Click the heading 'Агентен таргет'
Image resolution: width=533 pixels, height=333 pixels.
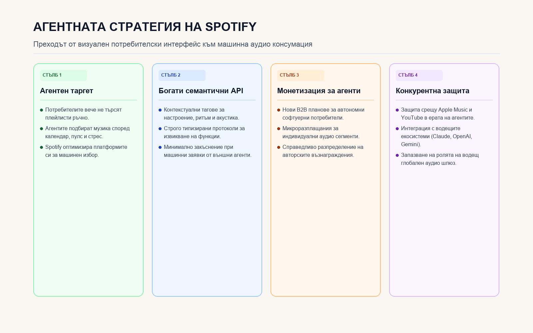pyautogui.click(x=67, y=91)
